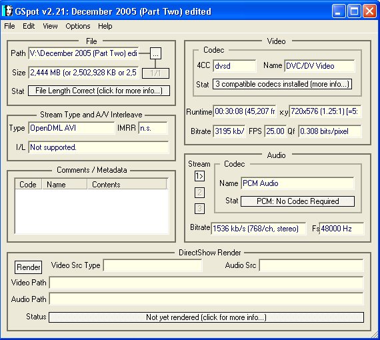The width and height of the screenshot is (380, 340).
Task: Click video Bitrate field showing 3195 kb/
Action: click(229, 131)
